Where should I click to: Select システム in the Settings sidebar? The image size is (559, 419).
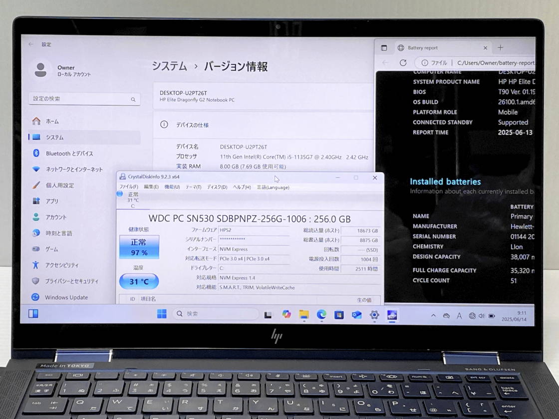coord(84,137)
